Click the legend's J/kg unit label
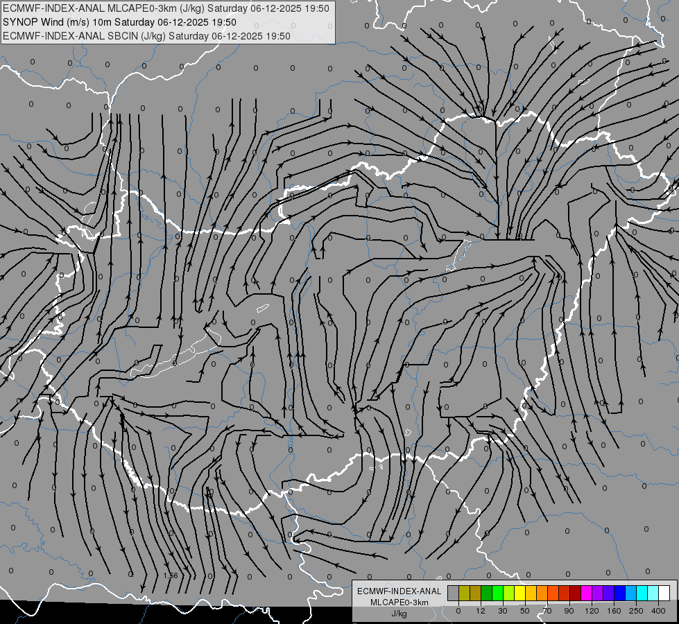This screenshot has height=624, width=679. click(399, 614)
